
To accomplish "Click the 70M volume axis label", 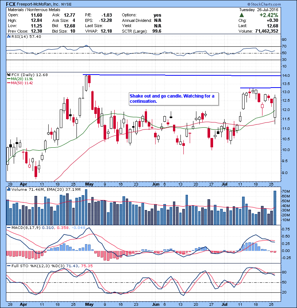I will (x=286, y=191).
